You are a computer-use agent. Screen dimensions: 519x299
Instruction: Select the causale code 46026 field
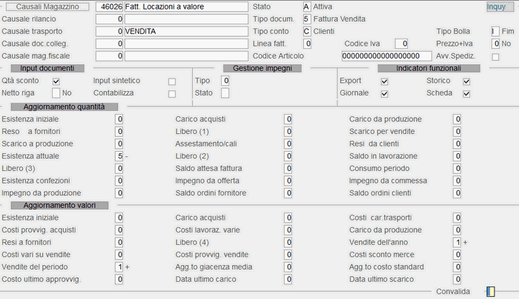tap(109, 7)
